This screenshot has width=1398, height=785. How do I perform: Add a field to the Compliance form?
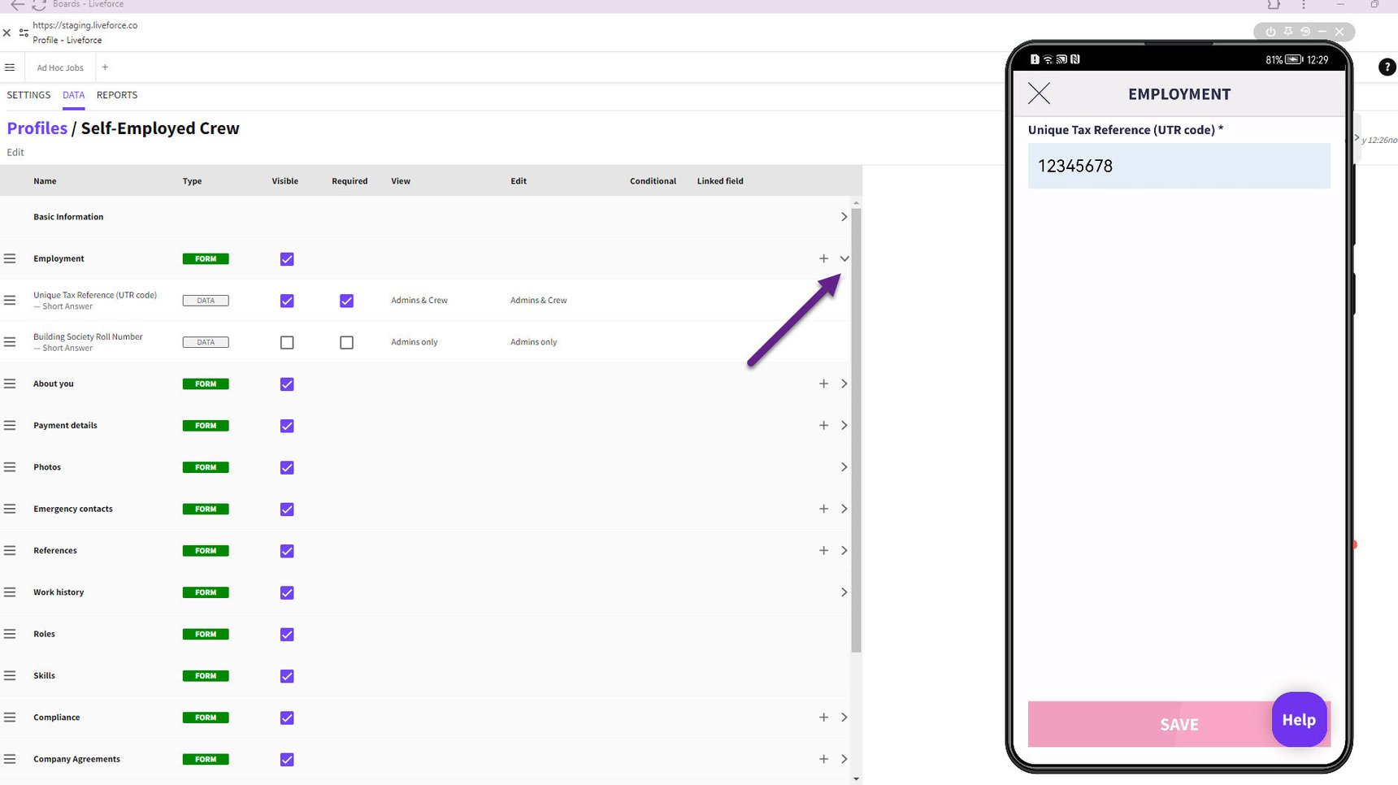823,717
